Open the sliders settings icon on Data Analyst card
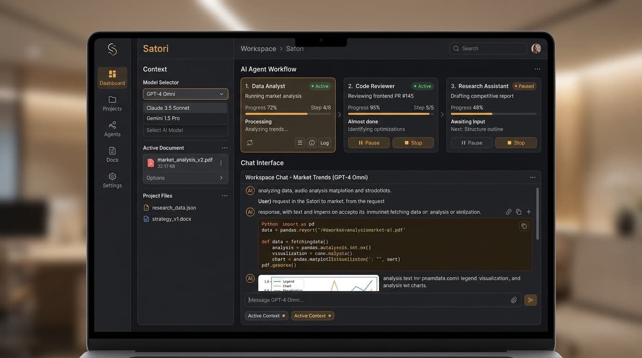The height and width of the screenshot is (358, 642). click(300, 143)
